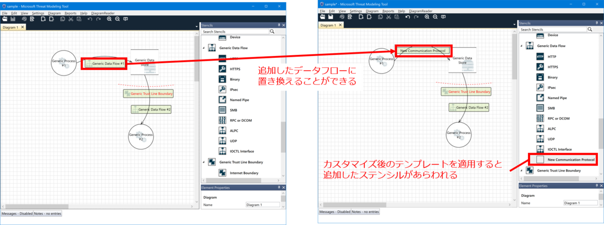The width and height of the screenshot is (604, 225).
Task: Open diagram tab list dropdown in left window
Action: point(197,27)
